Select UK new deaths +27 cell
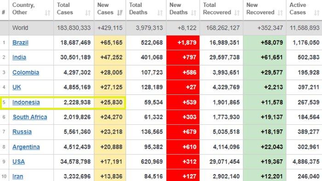The width and height of the screenshot is (322, 181). (x=183, y=87)
